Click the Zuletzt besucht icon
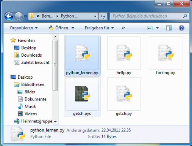 (17, 62)
